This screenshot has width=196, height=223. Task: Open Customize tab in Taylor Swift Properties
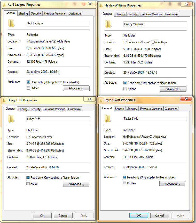[x=171, y=109]
